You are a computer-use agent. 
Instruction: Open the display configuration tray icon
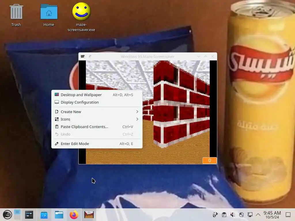pyautogui.click(x=250, y=215)
